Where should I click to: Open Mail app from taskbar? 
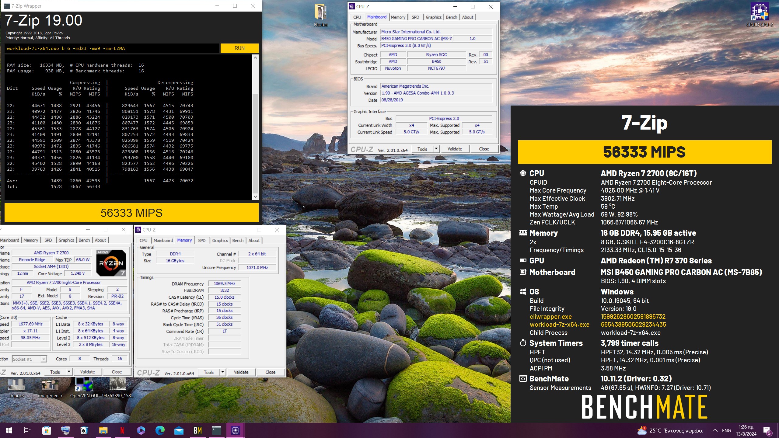tap(179, 430)
